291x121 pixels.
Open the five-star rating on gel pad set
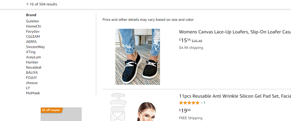(x=189, y=103)
